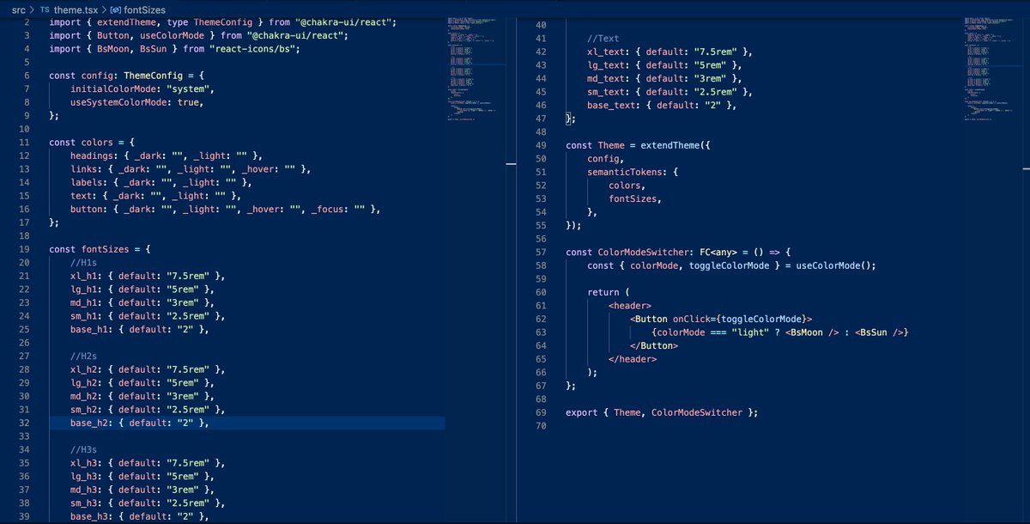Click the _focus property on line 16

(330, 210)
